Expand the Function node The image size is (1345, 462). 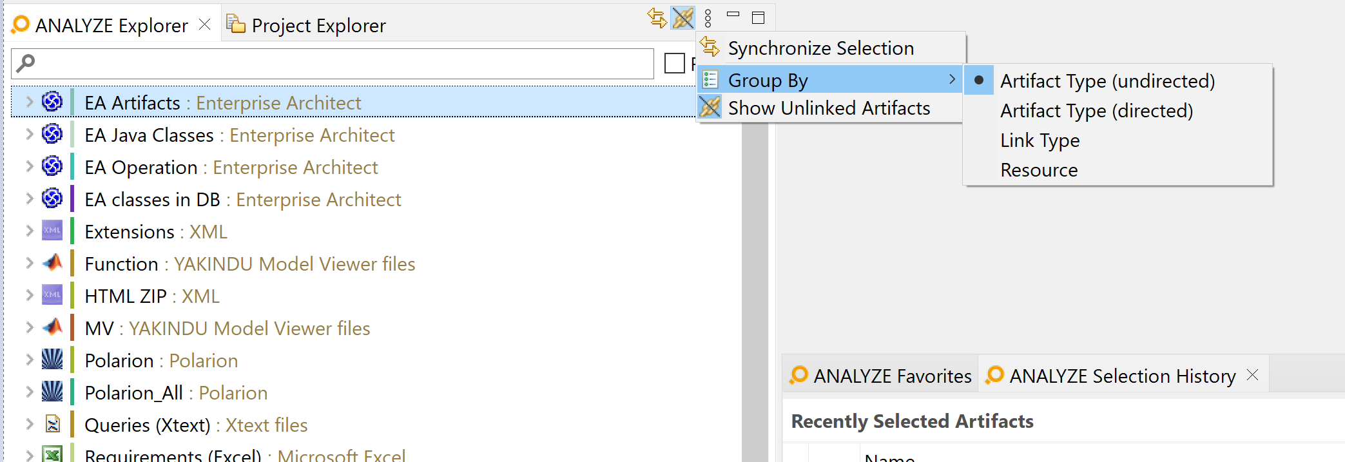[x=29, y=262]
